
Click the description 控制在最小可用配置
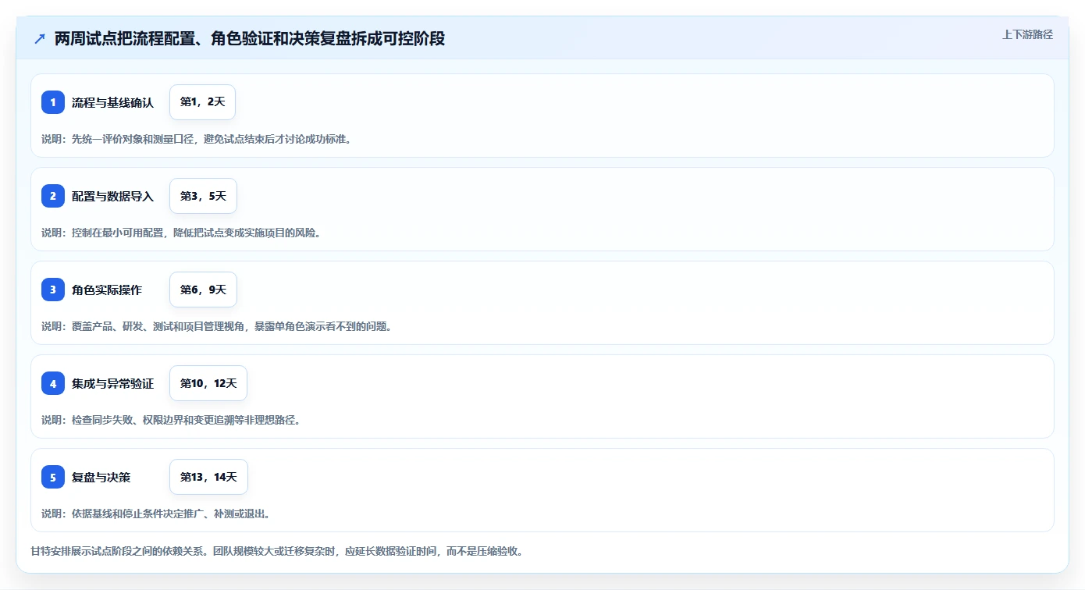point(181,233)
